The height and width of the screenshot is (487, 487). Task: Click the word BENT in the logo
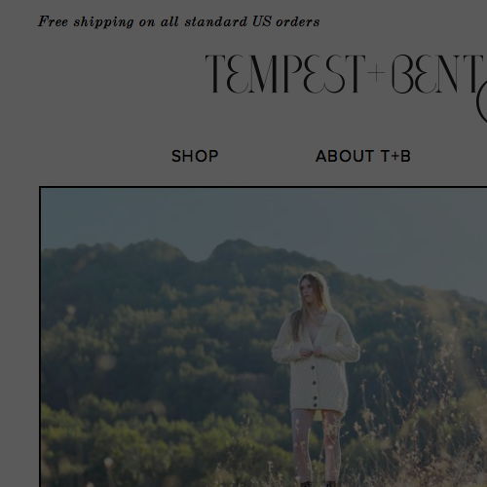(x=437, y=74)
